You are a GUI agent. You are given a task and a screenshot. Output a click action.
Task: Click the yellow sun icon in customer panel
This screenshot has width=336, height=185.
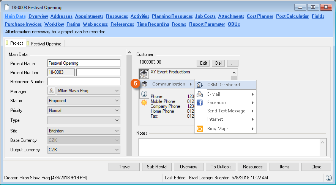[144, 103]
